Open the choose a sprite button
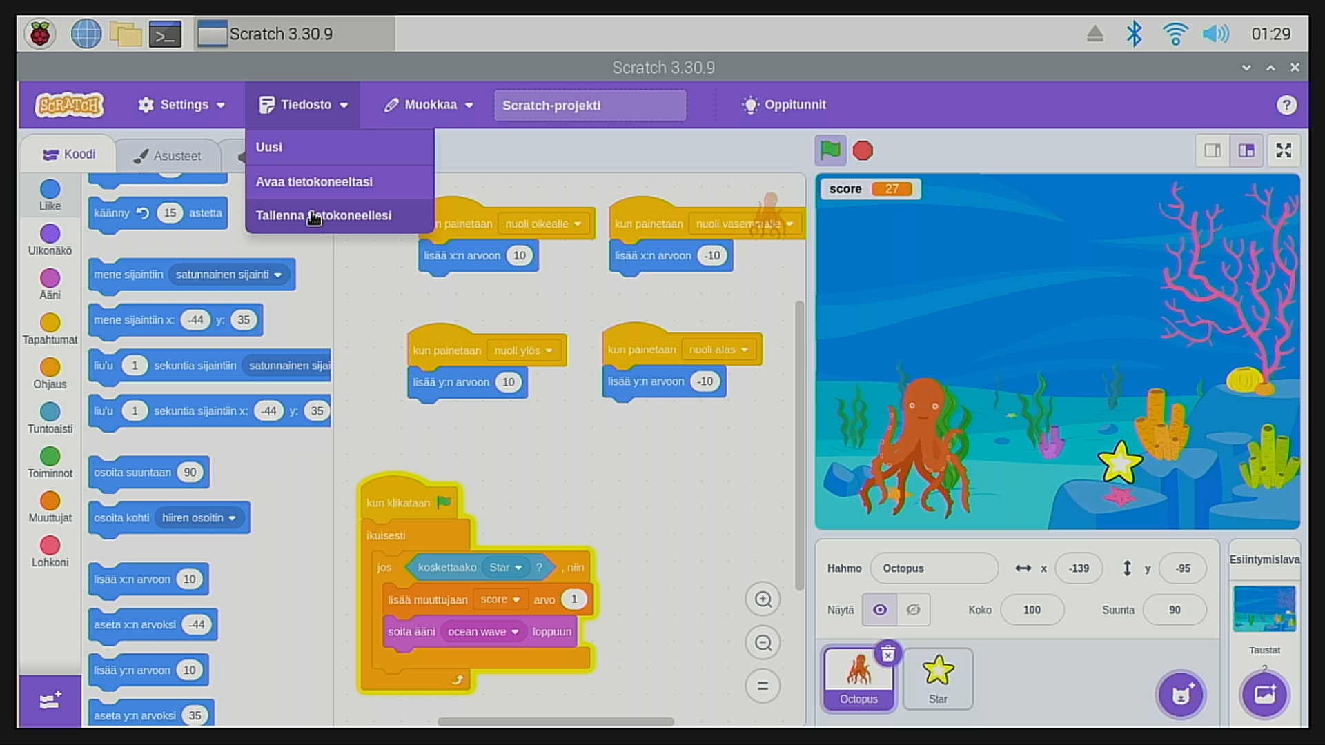Image resolution: width=1325 pixels, height=745 pixels. [1181, 695]
